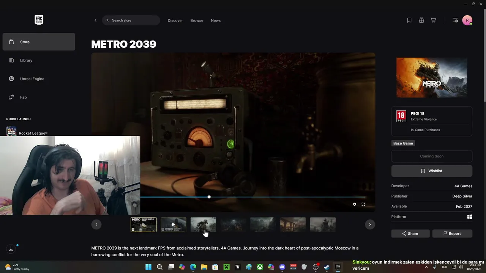Click the PEGI 18 rating badge
486x273 pixels.
pyautogui.click(x=401, y=116)
